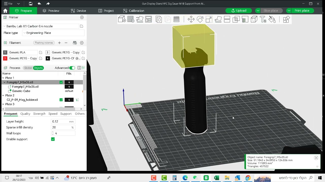Click the green Upload button
This screenshot has height=182, width=325.
pos(239,11)
